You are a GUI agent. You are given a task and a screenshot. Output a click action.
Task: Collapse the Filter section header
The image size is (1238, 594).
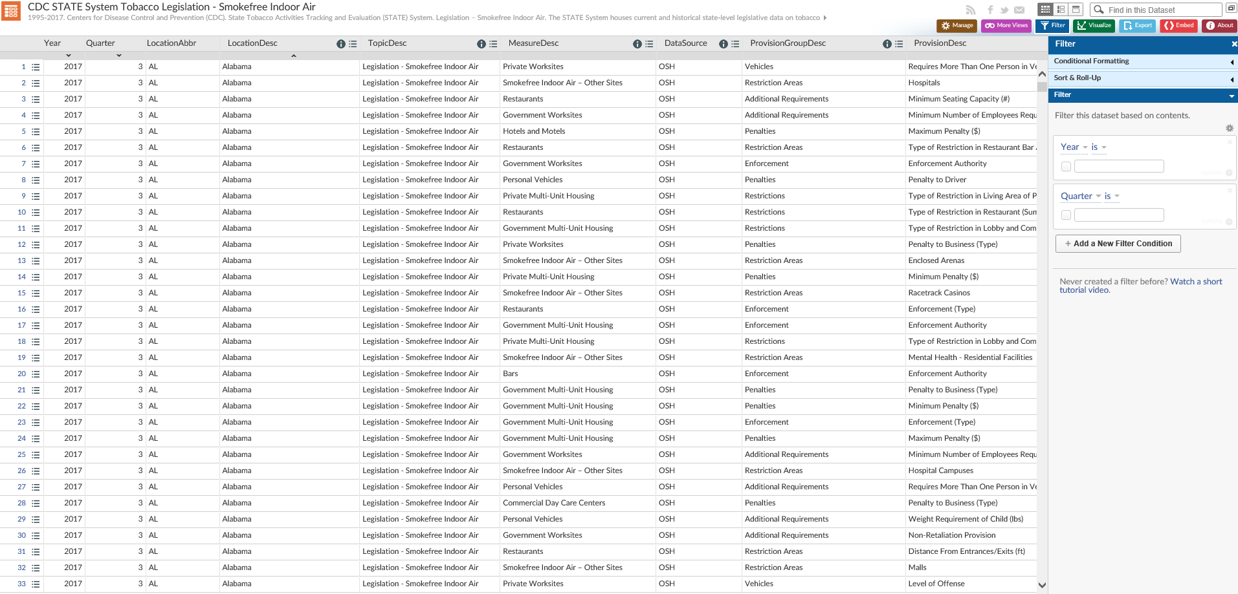pyautogui.click(x=1143, y=95)
